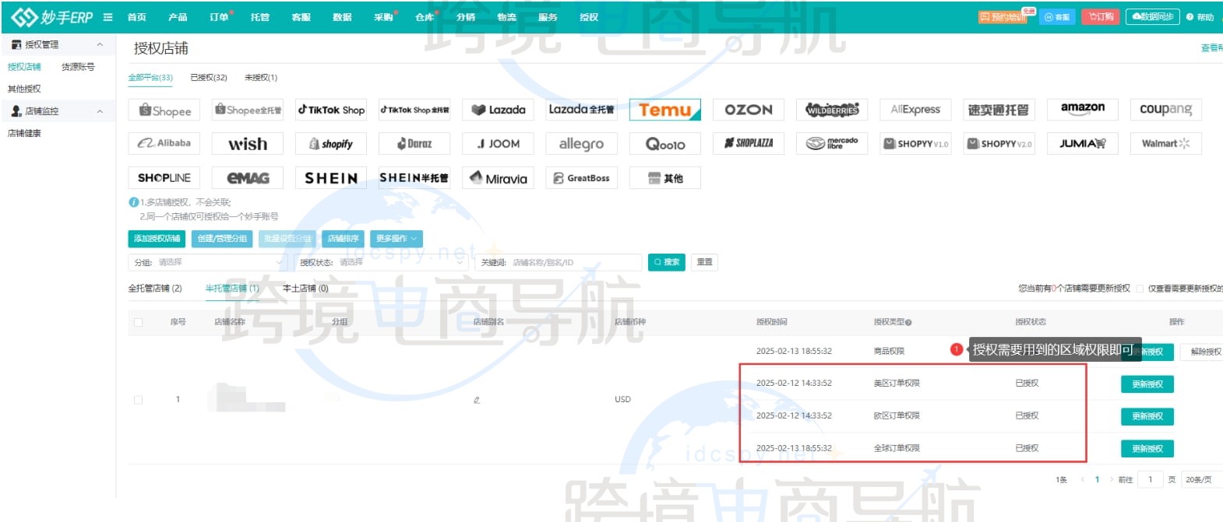Choose the TikTok Shop全托管 platform
The height and width of the screenshot is (522, 1223).
coord(414,110)
